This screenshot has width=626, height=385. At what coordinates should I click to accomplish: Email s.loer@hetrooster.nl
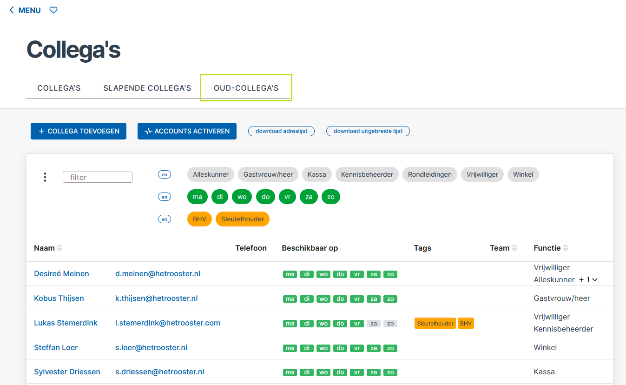point(151,347)
